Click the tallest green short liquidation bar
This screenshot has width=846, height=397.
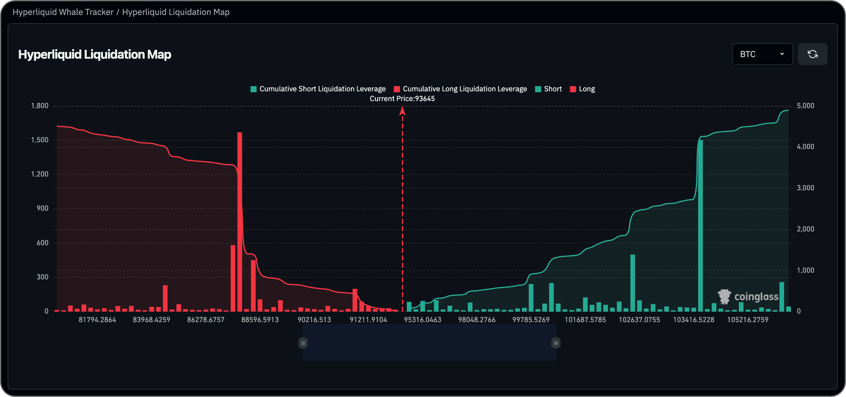(x=700, y=225)
